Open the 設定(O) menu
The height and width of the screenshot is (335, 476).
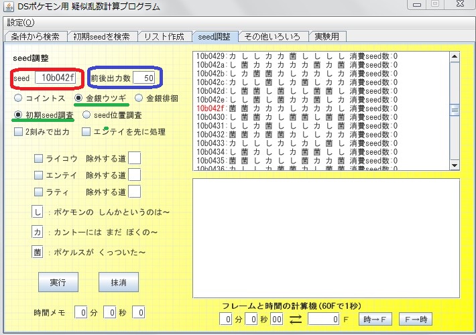(21, 23)
